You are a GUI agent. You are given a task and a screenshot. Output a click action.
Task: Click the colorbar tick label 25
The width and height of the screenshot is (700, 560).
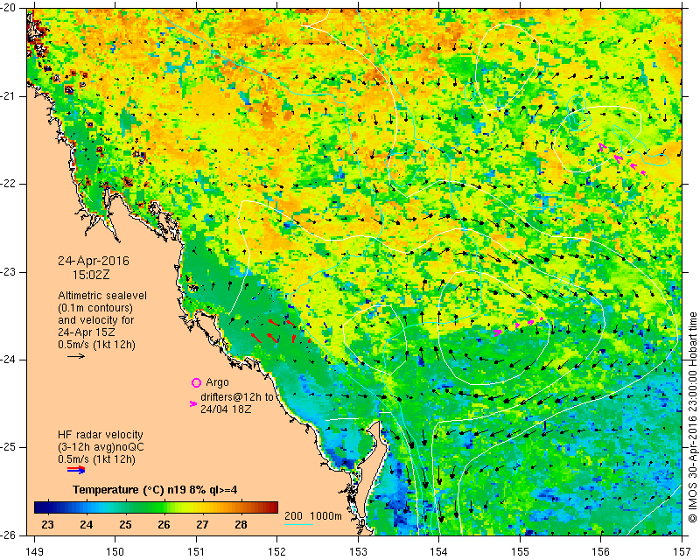pyautogui.click(x=125, y=525)
